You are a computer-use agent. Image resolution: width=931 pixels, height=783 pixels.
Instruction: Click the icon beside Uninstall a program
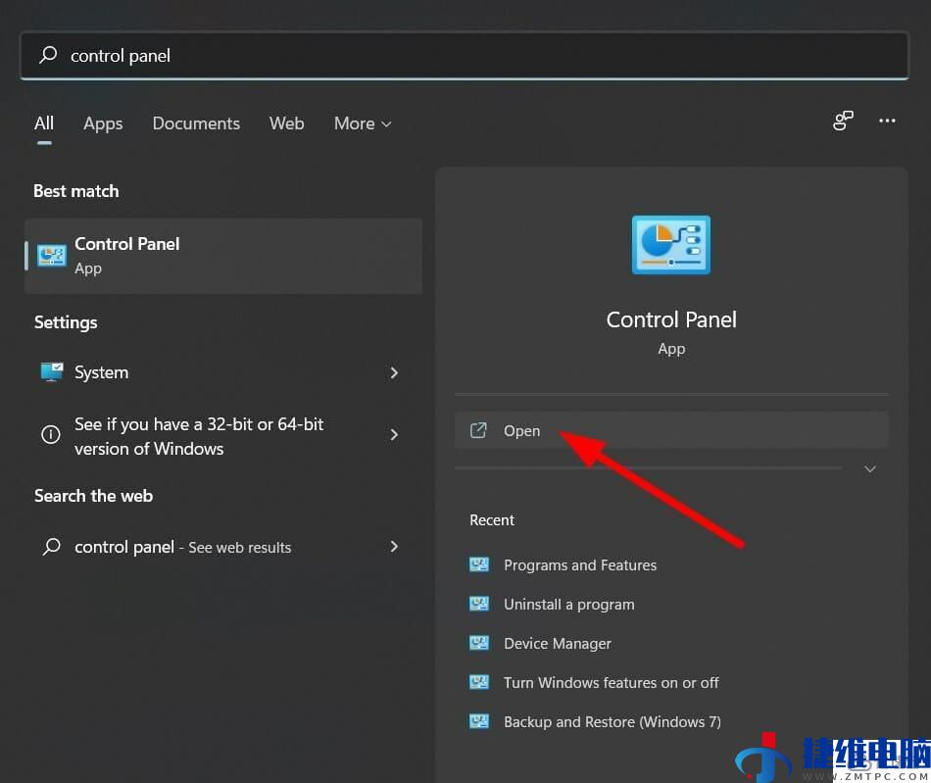pos(479,604)
